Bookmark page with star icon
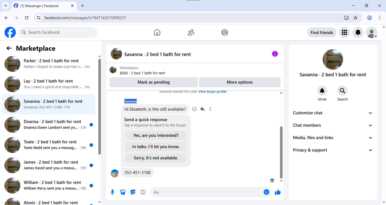 (x=355, y=18)
